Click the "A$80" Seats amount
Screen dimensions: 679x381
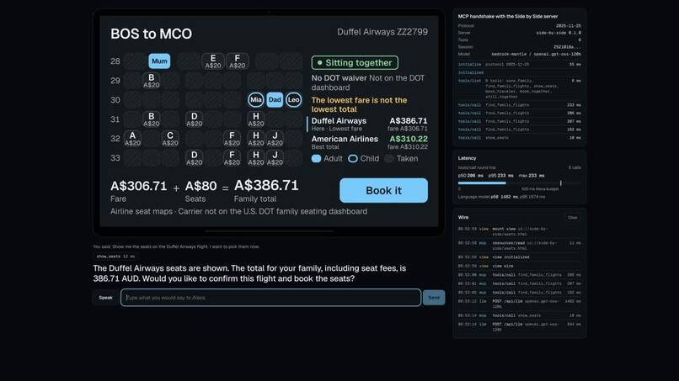click(x=200, y=186)
